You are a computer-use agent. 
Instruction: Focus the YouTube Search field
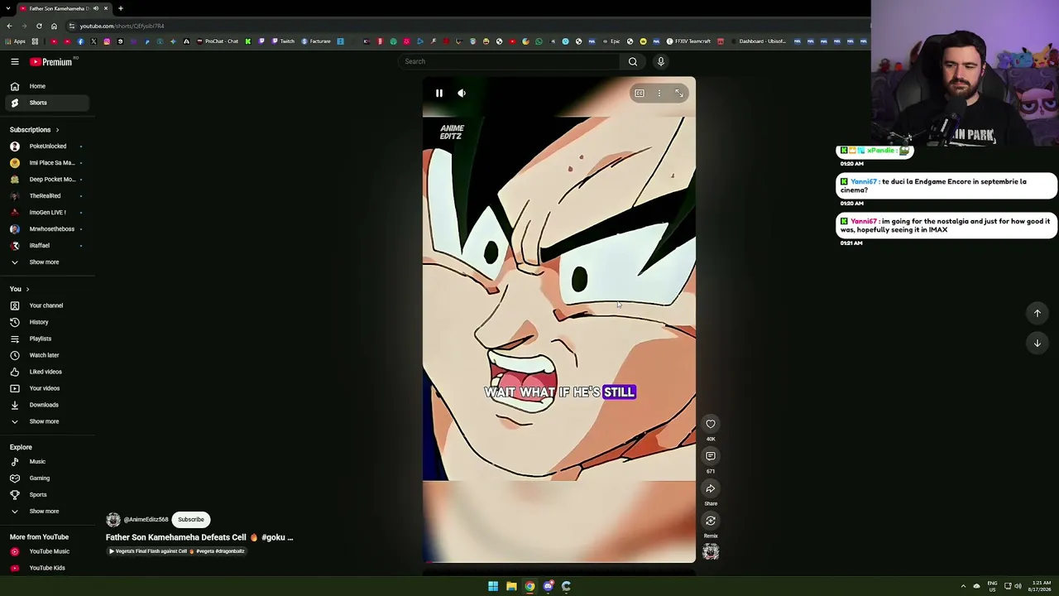coord(509,61)
